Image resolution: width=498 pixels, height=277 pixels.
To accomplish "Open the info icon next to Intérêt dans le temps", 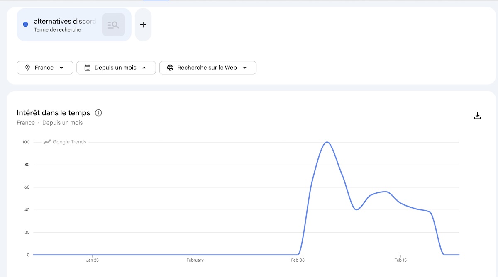I will [98, 113].
